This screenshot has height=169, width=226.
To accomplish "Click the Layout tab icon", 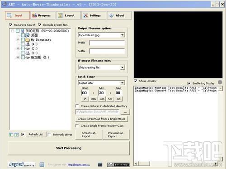I will pos(60,15).
